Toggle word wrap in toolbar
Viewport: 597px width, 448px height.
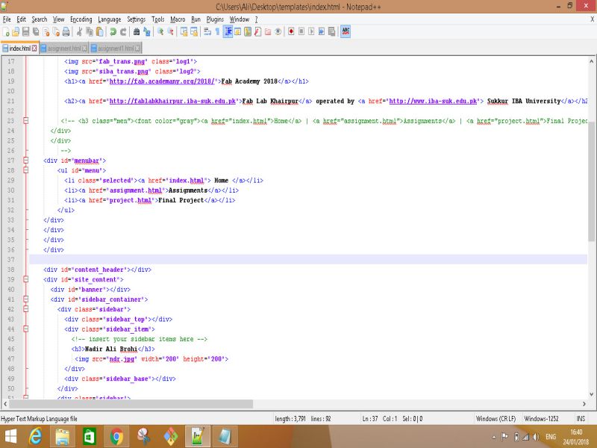coord(207,31)
